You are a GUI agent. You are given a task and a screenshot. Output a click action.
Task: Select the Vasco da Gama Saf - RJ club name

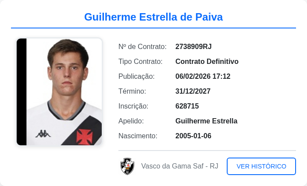(179, 166)
